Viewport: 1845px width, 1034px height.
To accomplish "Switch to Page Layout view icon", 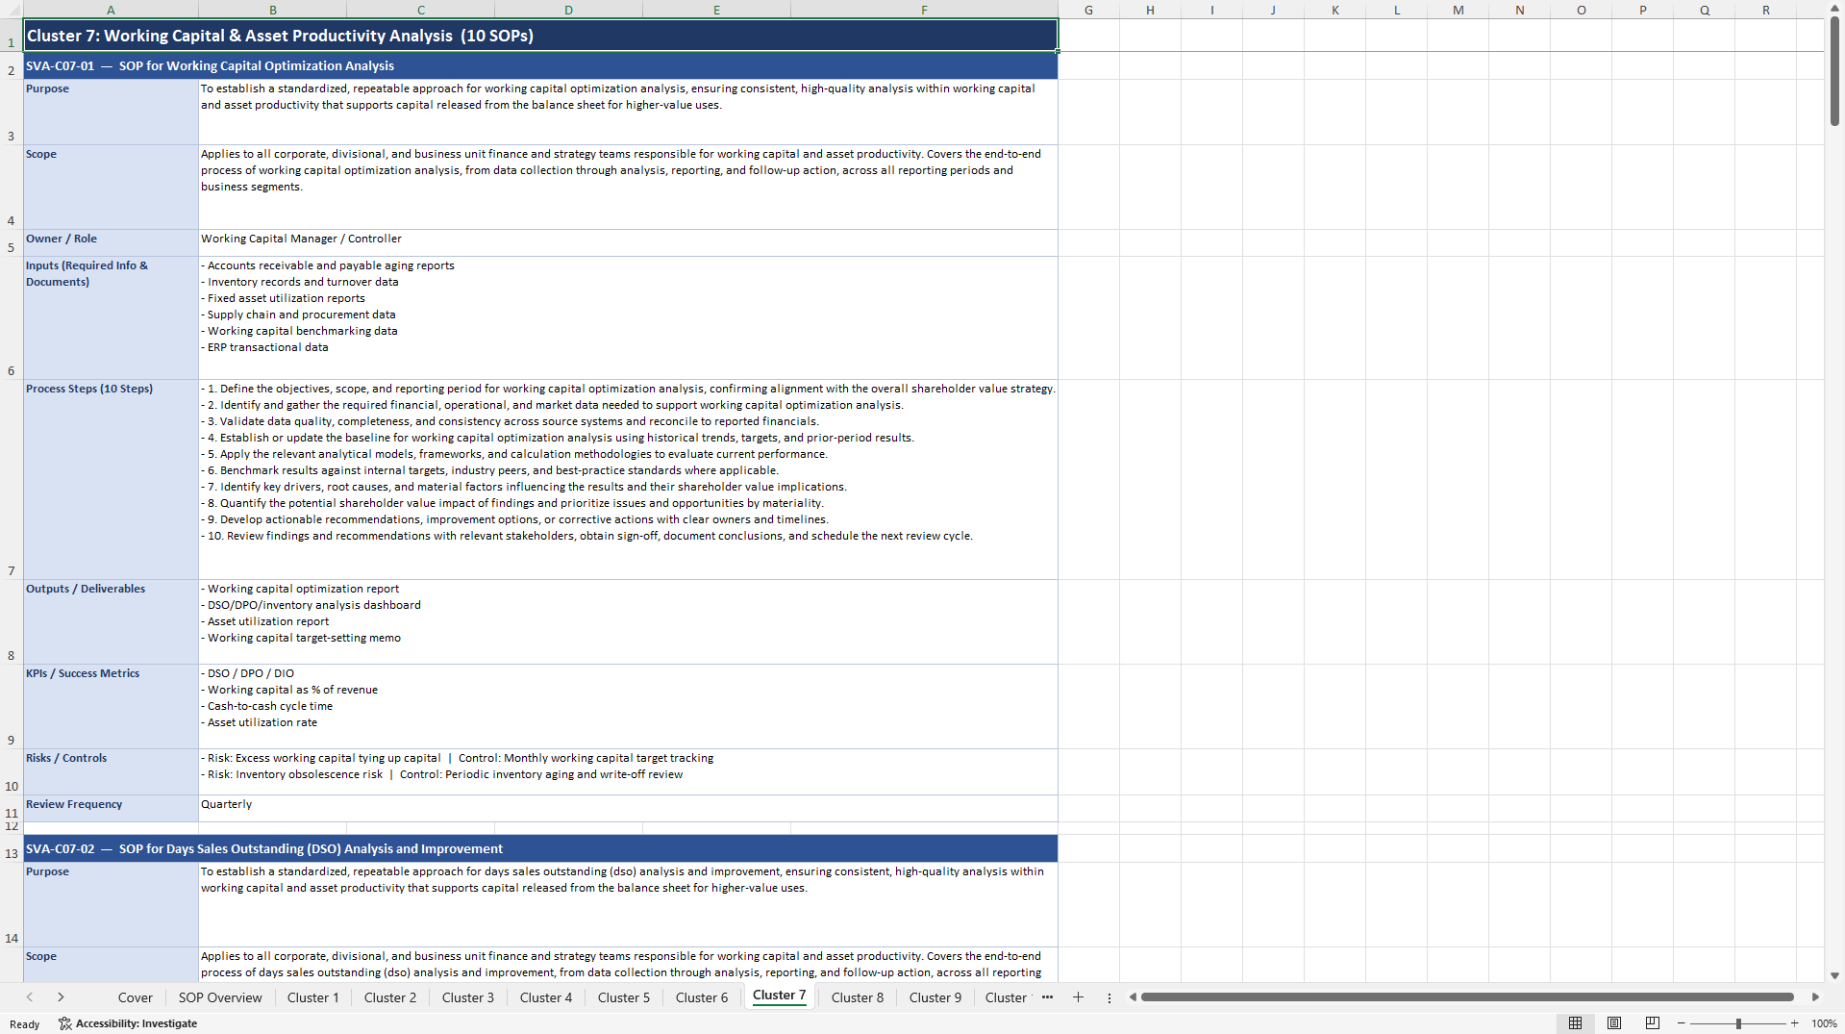I will [x=1614, y=1023].
